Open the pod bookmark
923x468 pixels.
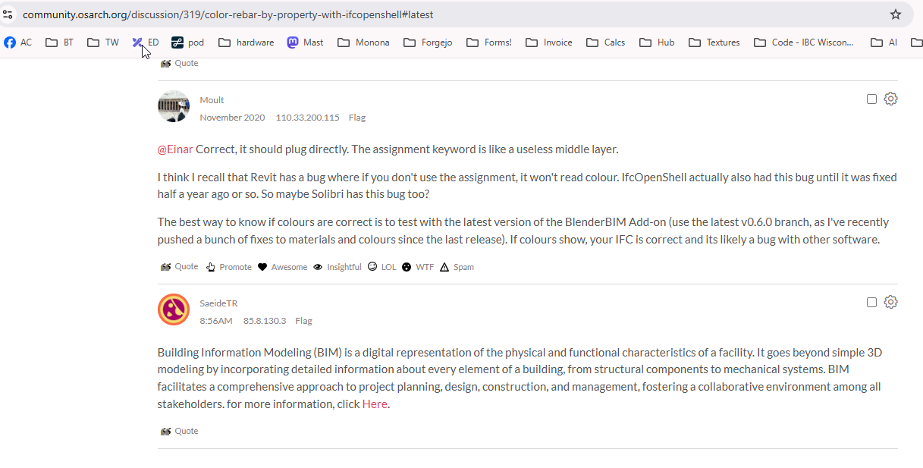pos(188,42)
